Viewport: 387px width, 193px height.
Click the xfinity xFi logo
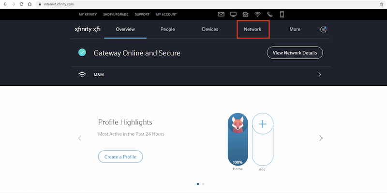pyautogui.click(x=88, y=30)
